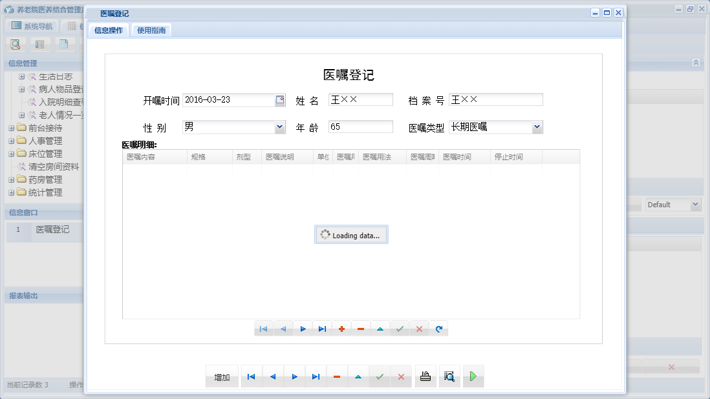
Task: Open print preview magnifier icon
Action: click(x=449, y=376)
